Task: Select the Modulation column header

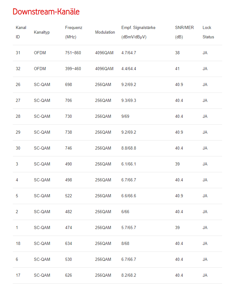Action: click(x=105, y=32)
